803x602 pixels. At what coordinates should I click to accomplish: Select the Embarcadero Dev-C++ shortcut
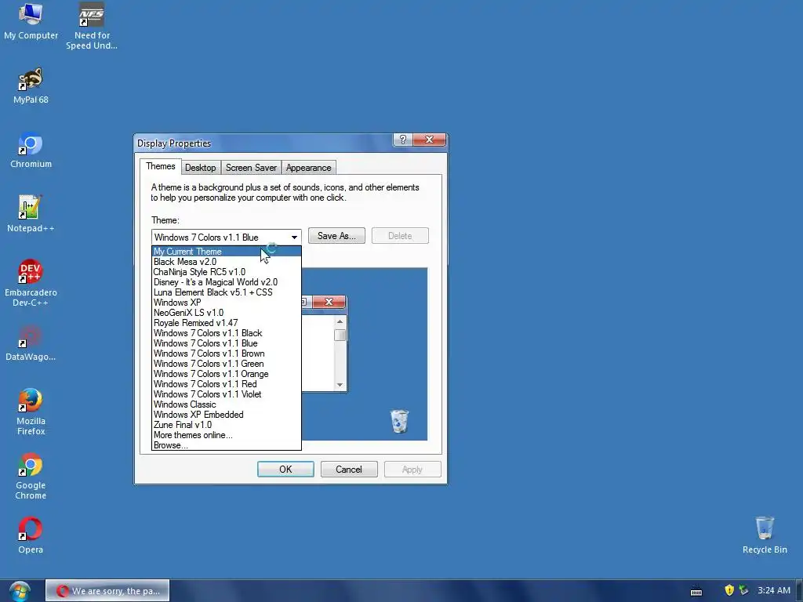[31, 283]
